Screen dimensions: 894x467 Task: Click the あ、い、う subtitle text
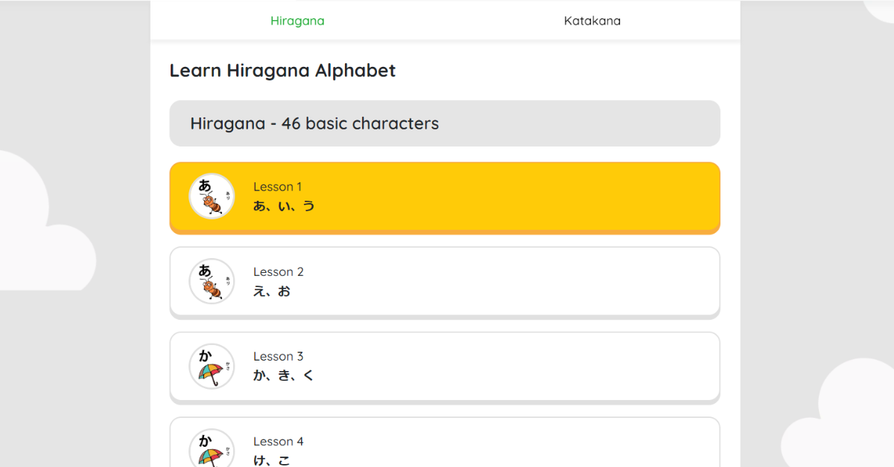(x=285, y=206)
